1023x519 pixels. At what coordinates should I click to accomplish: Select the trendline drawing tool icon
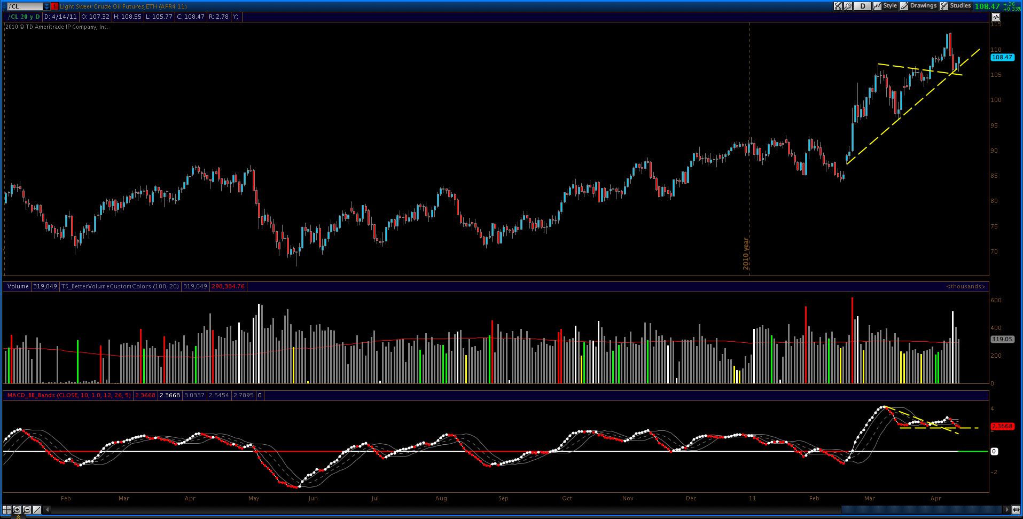pyautogui.click(x=37, y=509)
